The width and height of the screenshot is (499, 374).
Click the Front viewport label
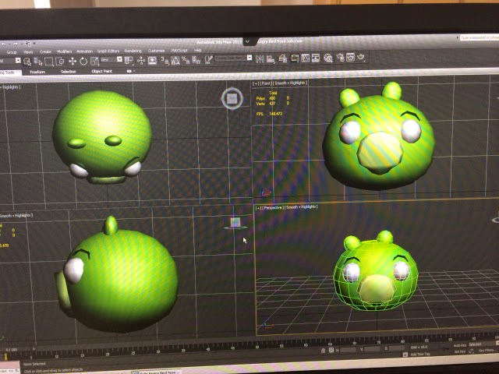click(x=265, y=83)
